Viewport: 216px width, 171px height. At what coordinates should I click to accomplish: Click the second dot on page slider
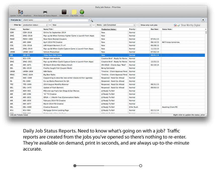point(140,166)
